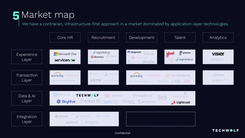The image size is (245, 138).
Task: Click the Cornerstone logo
Action: tap(178, 75)
